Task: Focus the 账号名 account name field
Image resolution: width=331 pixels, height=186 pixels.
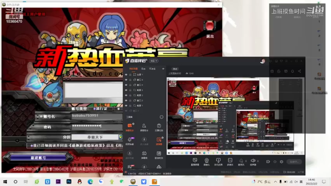Action: (x=97, y=116)
